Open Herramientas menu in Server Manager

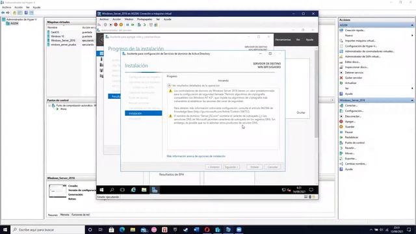pos(283,40)
